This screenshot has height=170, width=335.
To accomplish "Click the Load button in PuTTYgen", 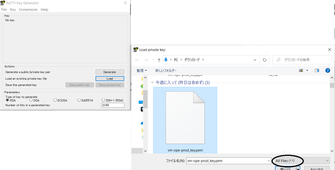I will point(110,79).
